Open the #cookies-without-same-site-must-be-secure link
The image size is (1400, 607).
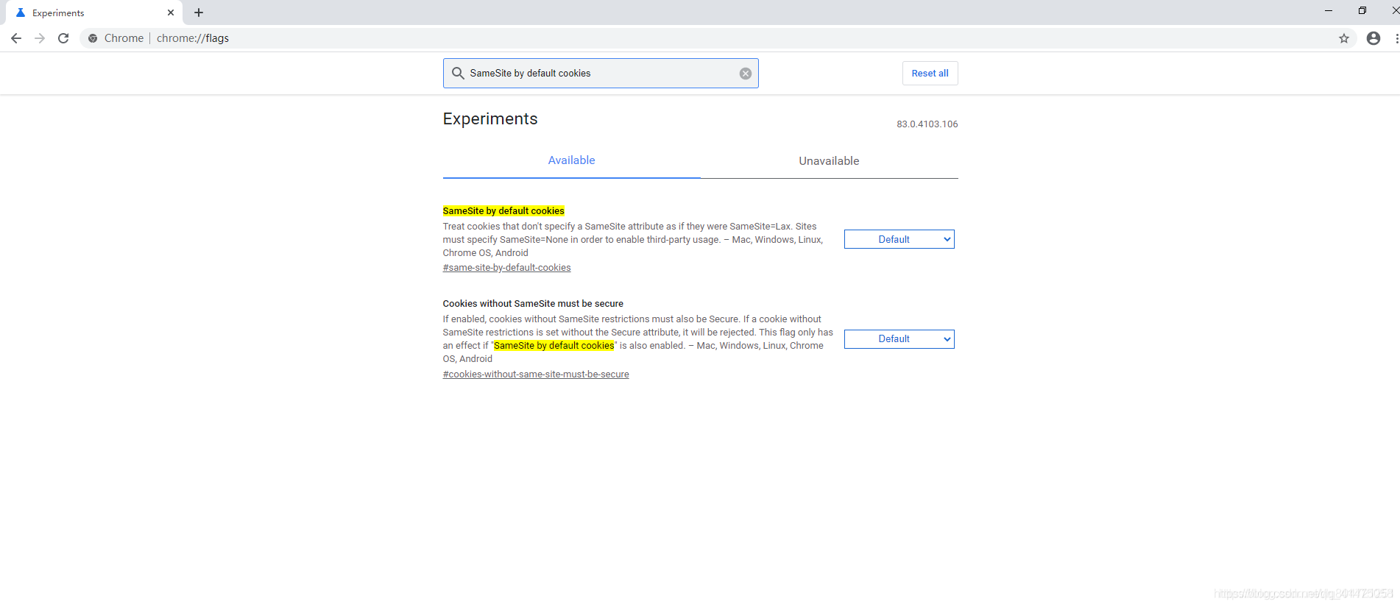536,375
